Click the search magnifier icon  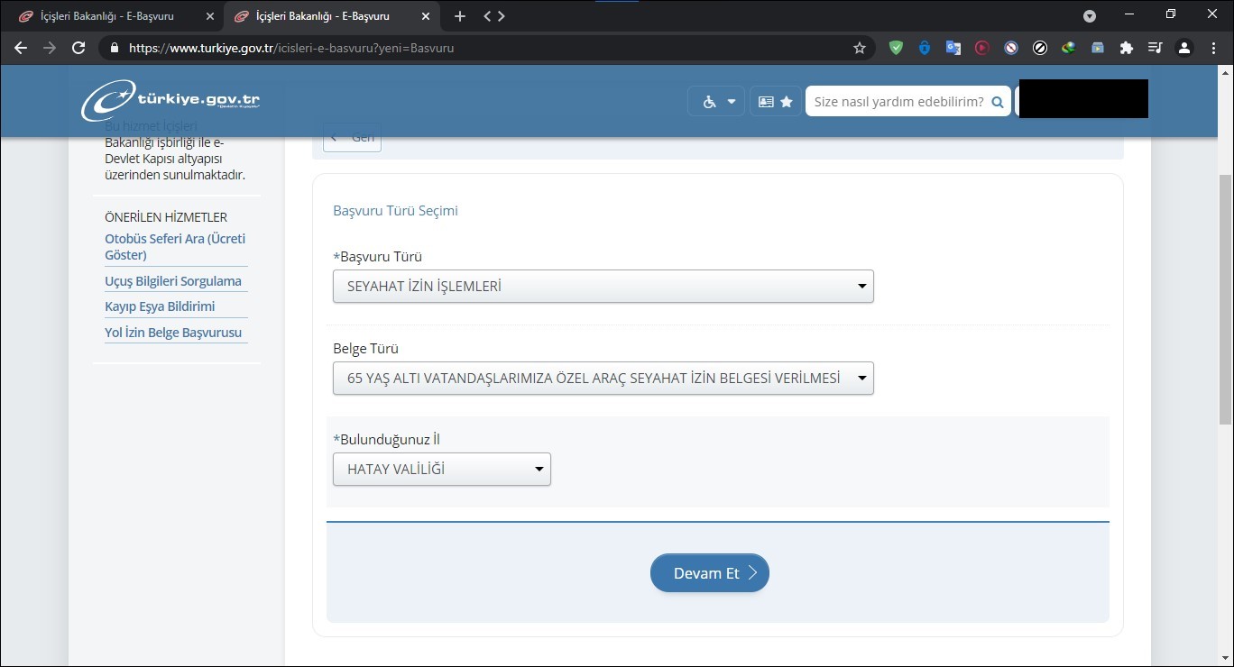pyautogui.click(x=998, y=102)
